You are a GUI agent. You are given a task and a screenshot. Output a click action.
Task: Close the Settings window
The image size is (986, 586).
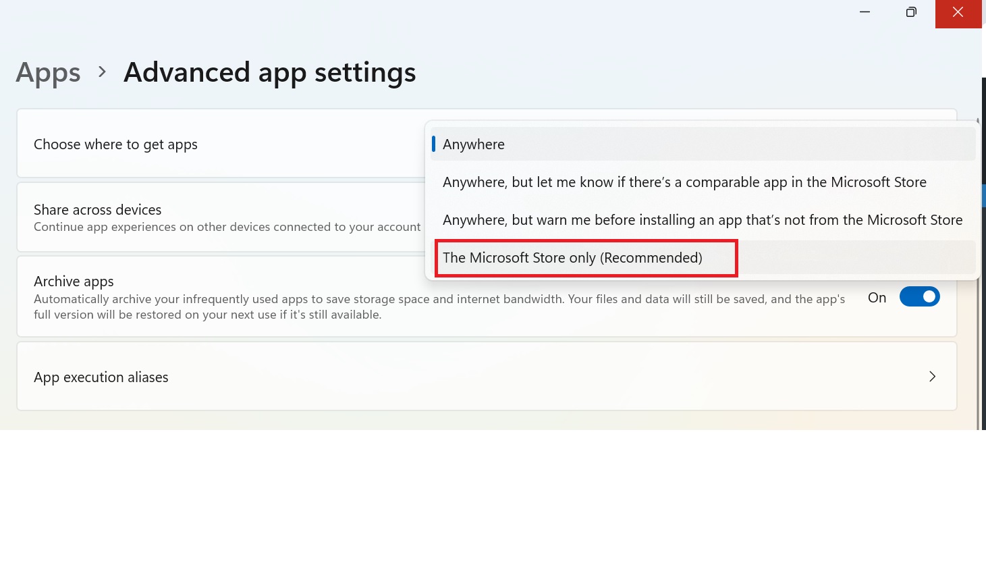click(958, 12)
